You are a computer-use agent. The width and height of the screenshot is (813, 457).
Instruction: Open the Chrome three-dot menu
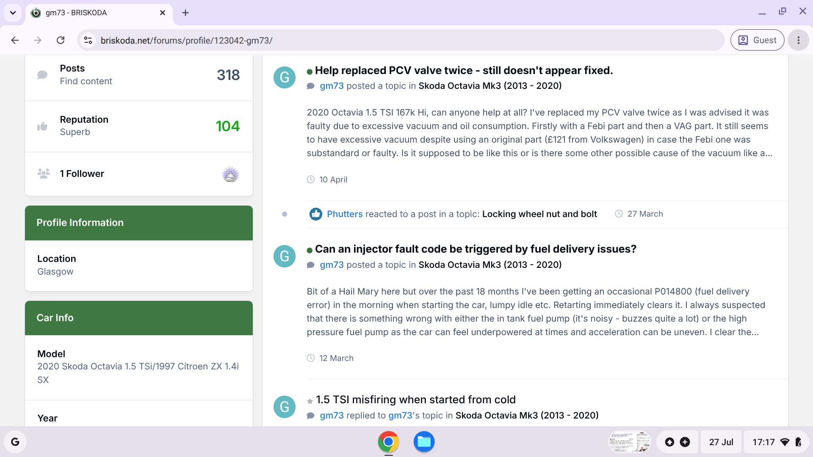tap(798, 40)
